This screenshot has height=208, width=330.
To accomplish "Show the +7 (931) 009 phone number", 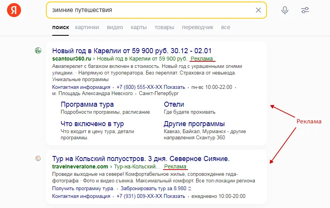I will (x=151, y=196).
